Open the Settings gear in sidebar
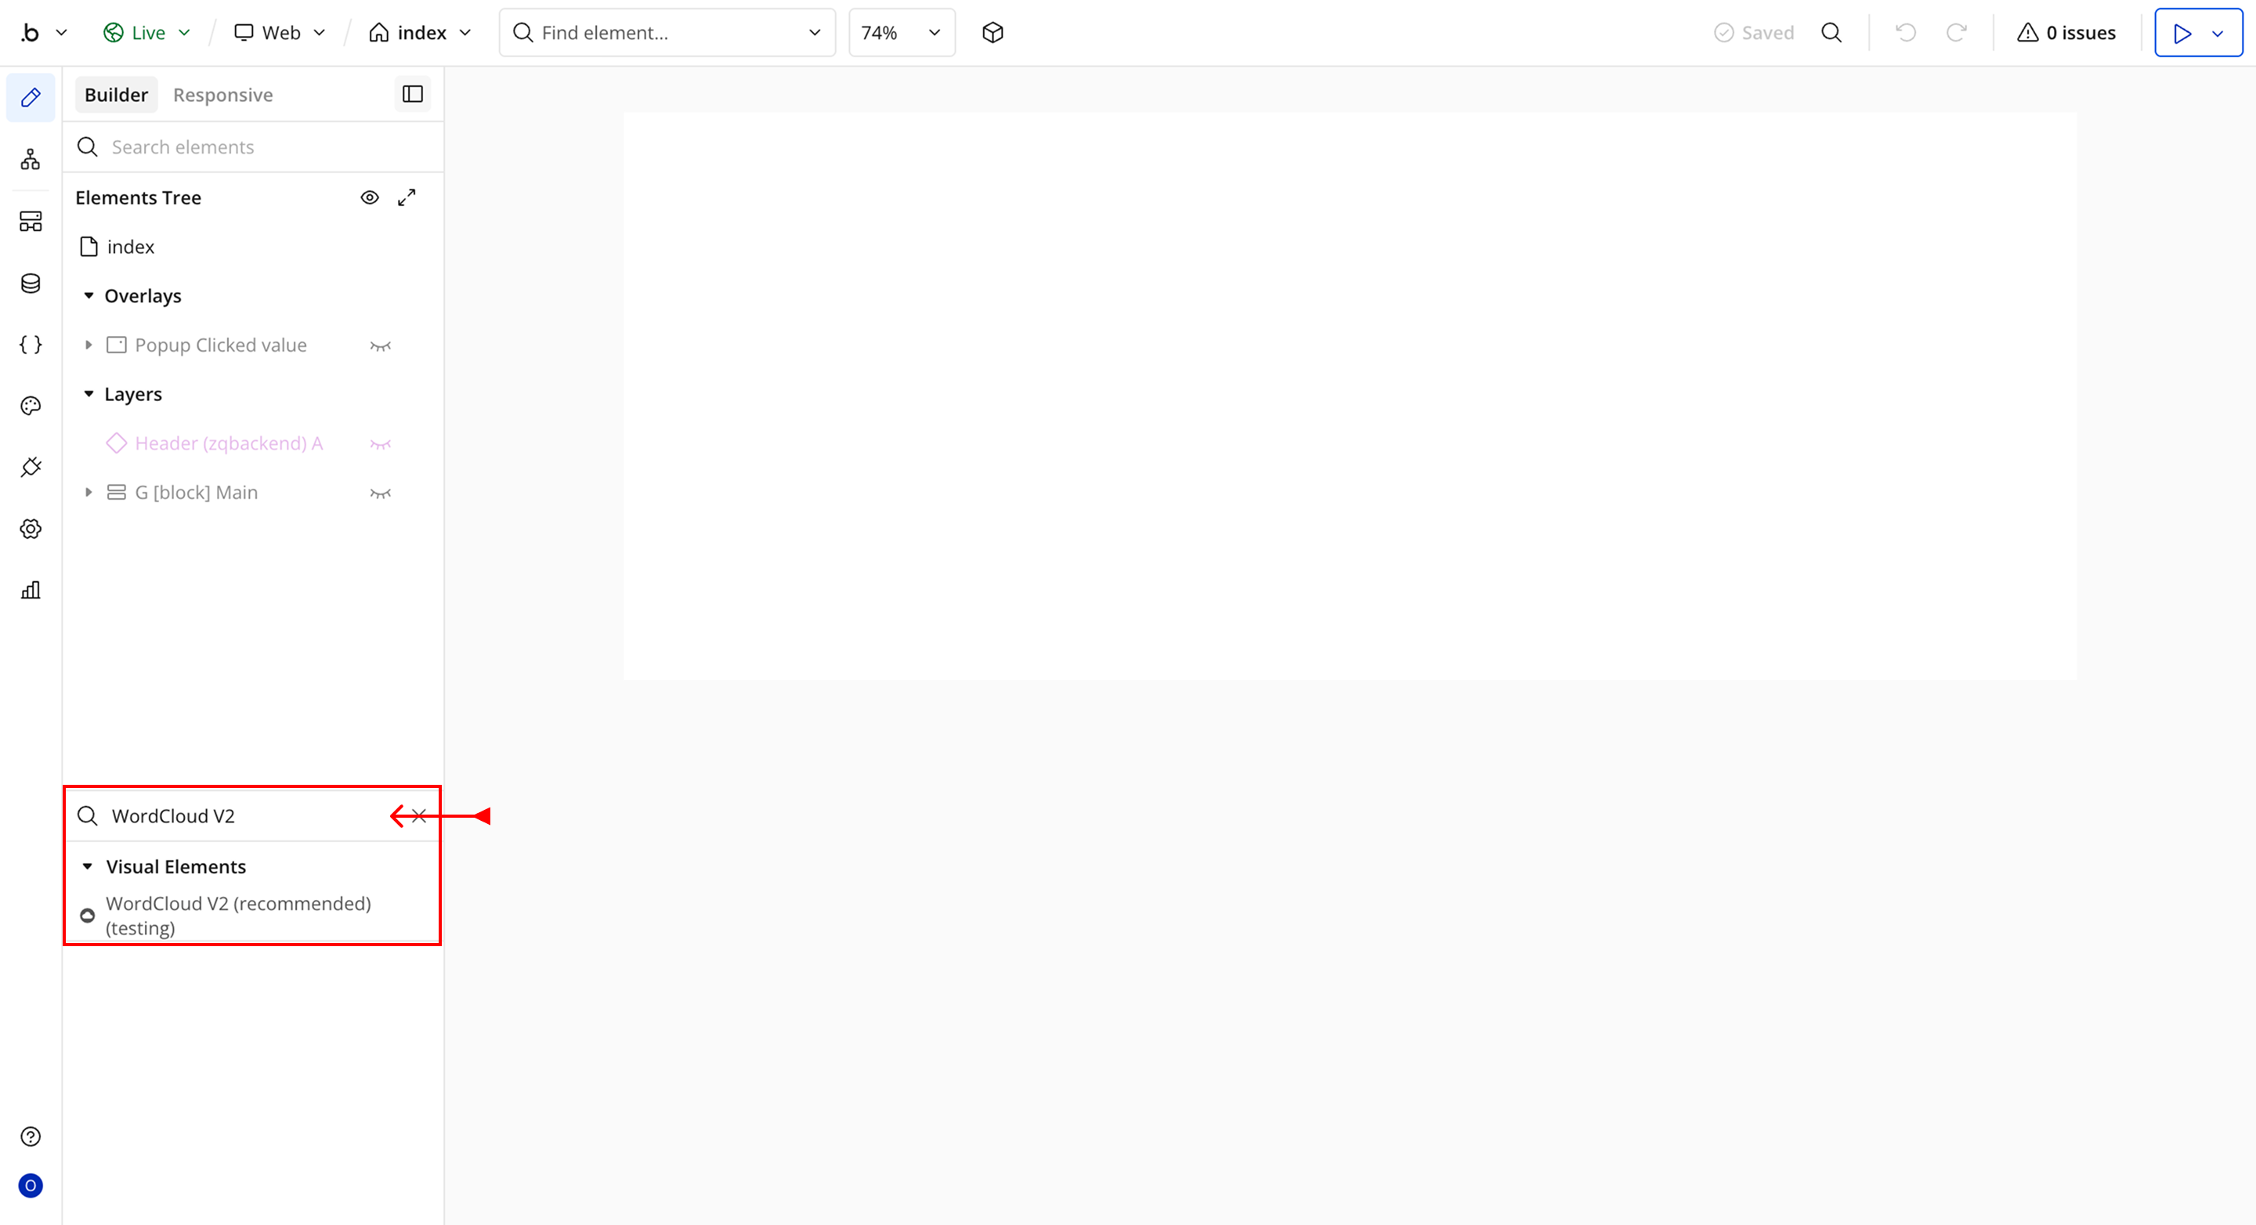 tap(31, 529)
